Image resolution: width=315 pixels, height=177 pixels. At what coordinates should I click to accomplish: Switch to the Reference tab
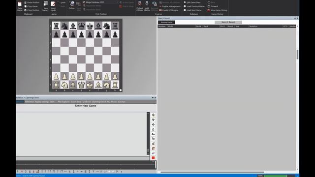click(30, 102)
